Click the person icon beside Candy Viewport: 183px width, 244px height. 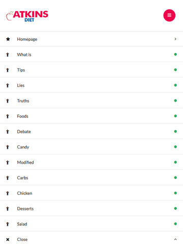(x=8, y=147)
